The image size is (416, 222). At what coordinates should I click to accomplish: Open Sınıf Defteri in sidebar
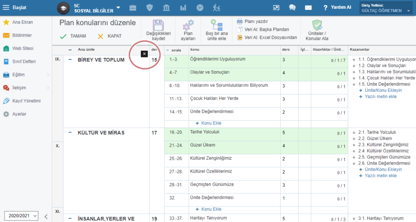pyautogui.click(x=24, y=62)
